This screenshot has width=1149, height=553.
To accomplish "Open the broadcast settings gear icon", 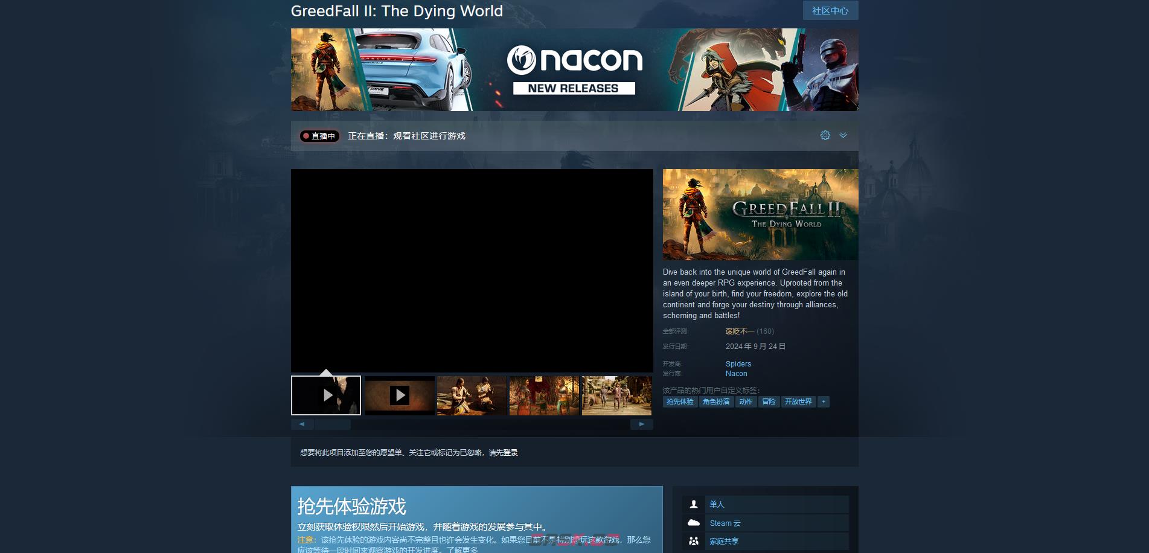I will [825, 135].
